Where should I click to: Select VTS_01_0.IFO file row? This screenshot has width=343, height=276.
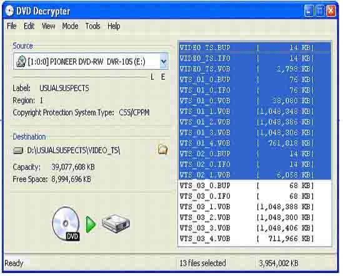point(255,90)
